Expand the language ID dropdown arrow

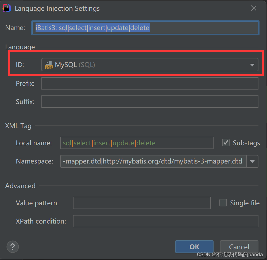click(x=252, y=65)
